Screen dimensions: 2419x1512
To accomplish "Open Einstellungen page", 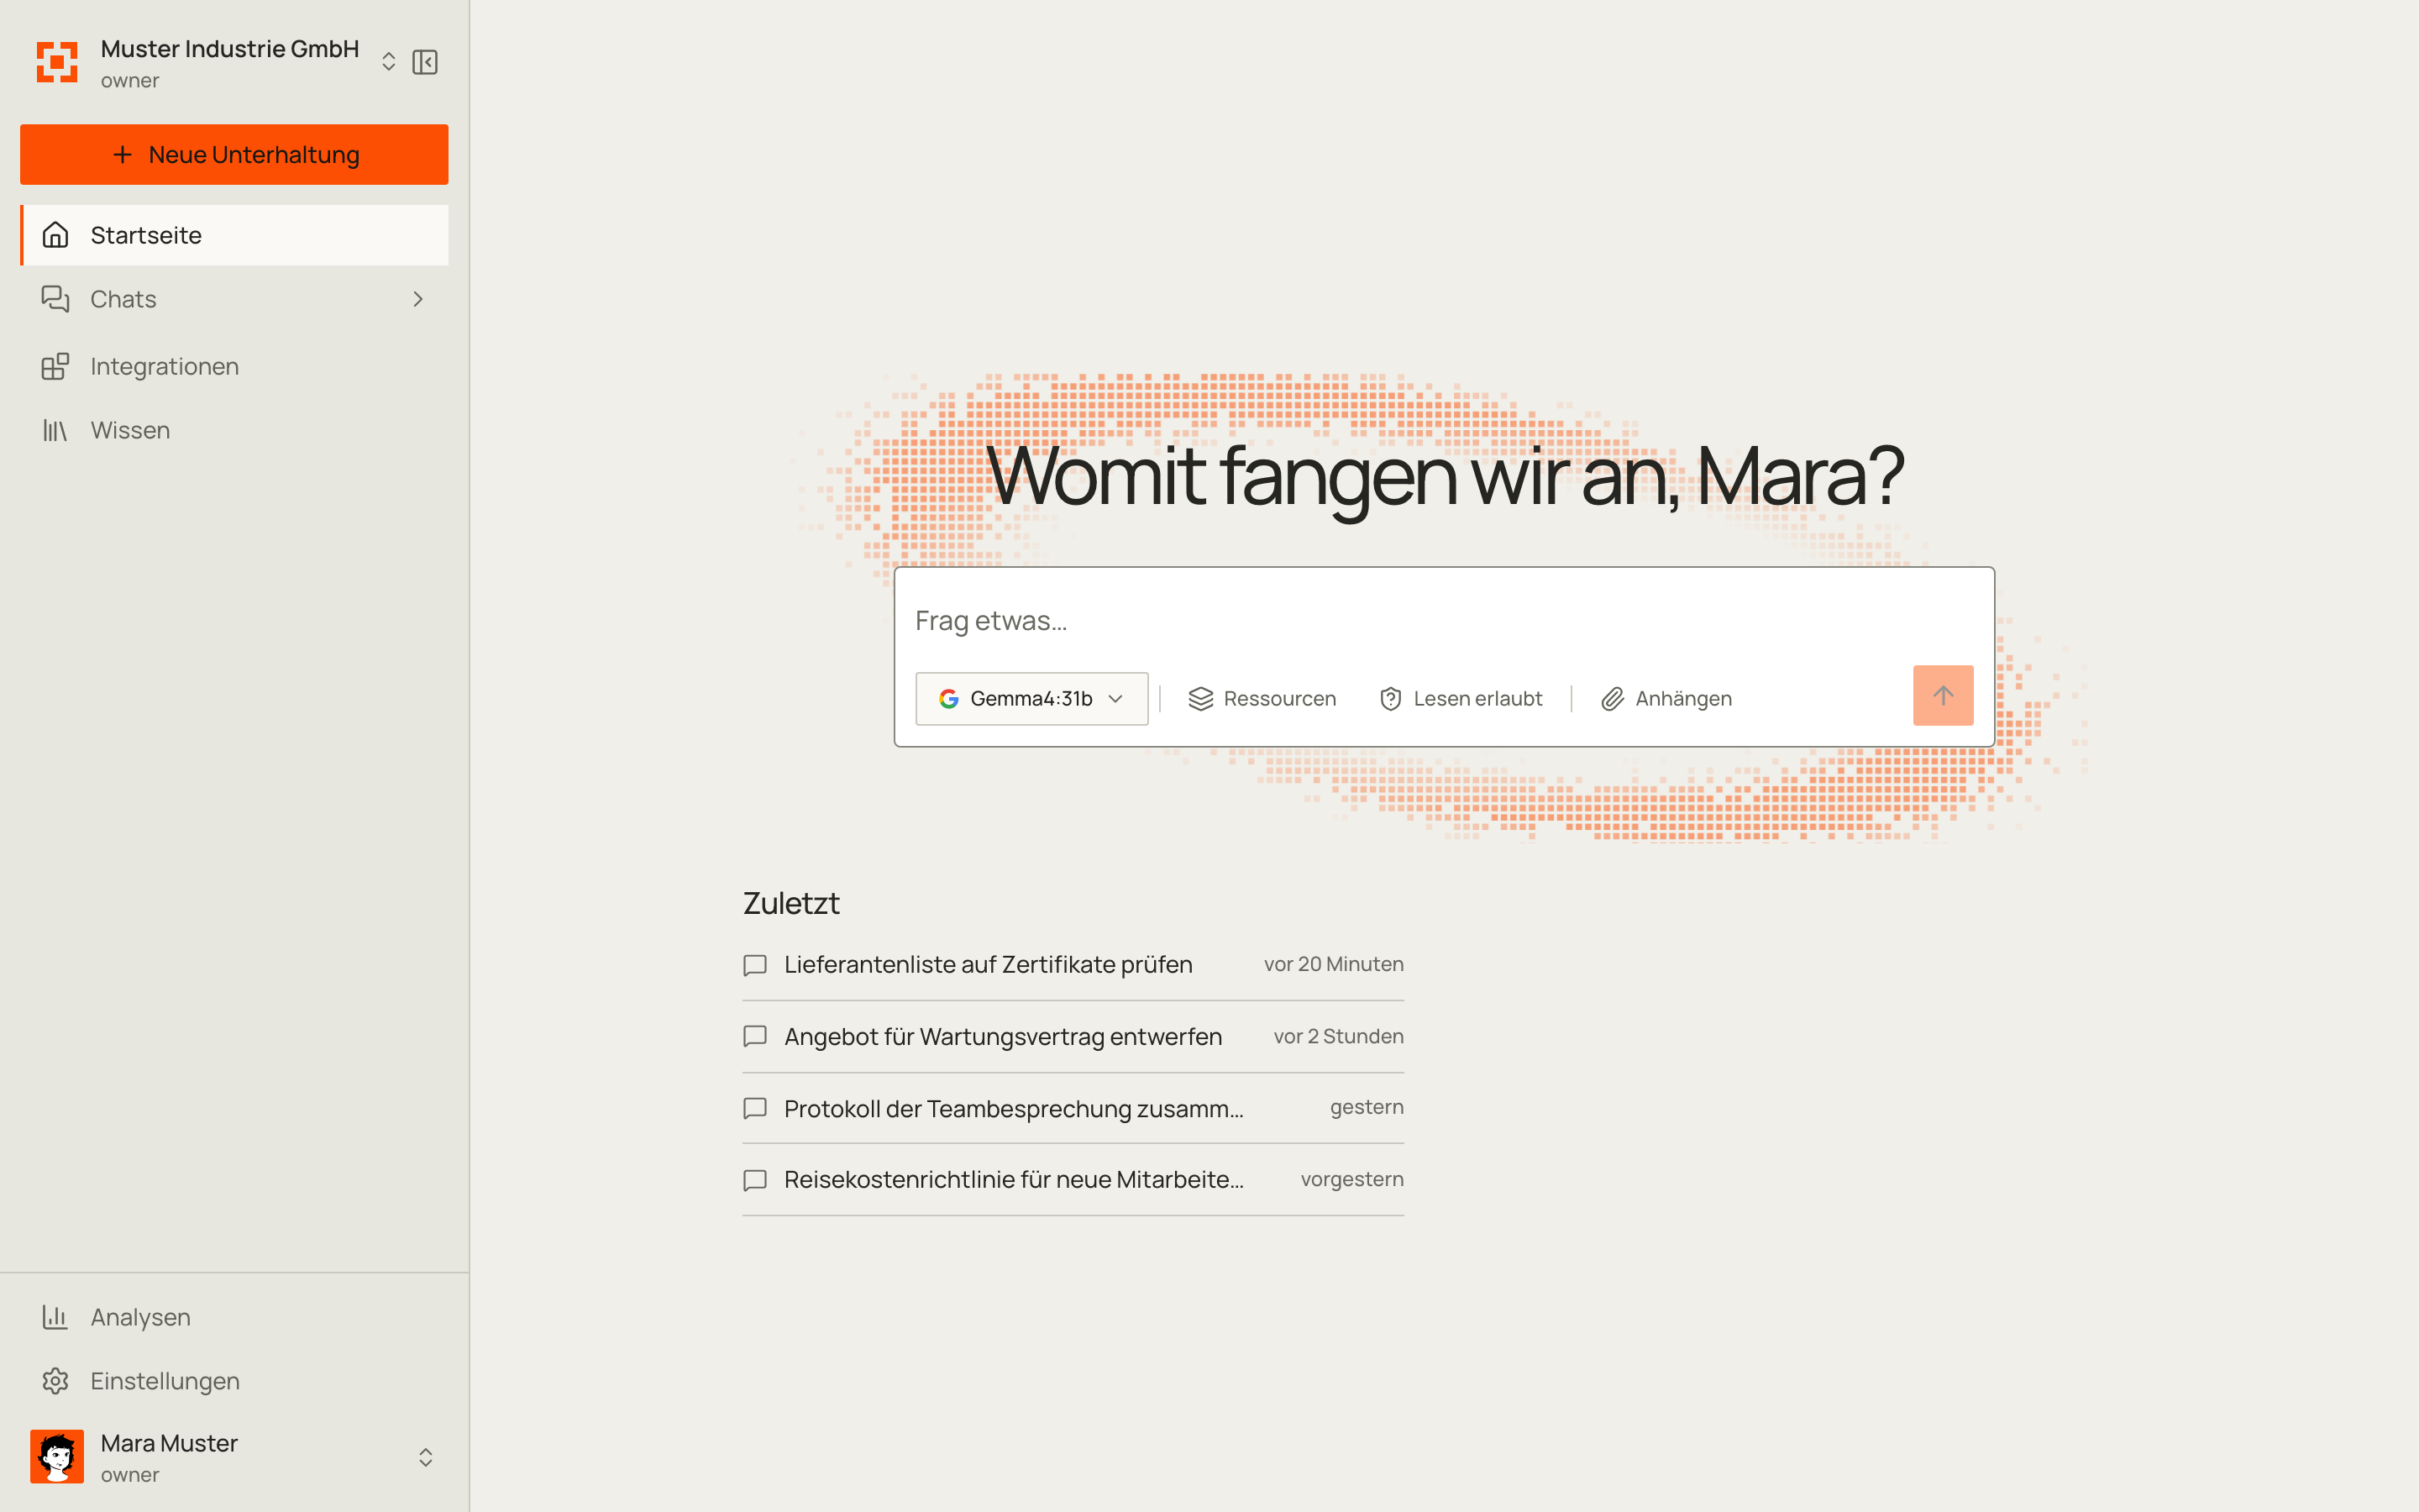I will click(x=234, y=1381).
